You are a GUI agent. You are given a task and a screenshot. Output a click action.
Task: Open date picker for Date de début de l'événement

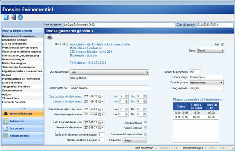click(x=101, y=96)
